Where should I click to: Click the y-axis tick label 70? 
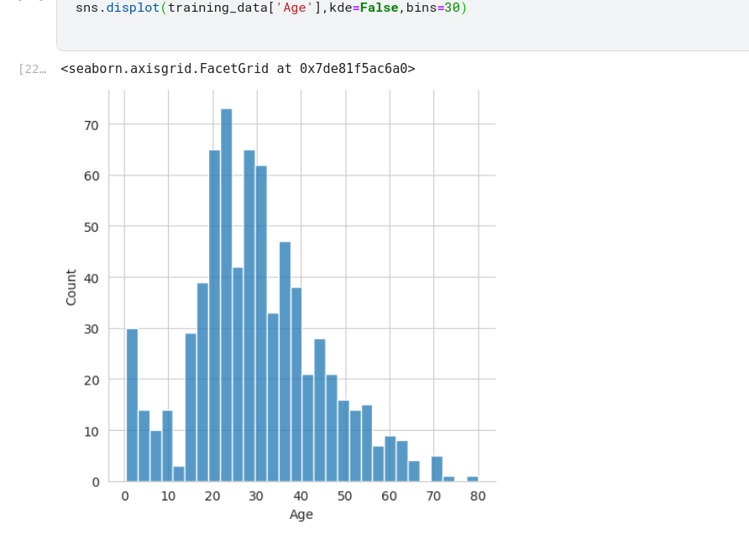pyautogui.click(x=91, y=125)
